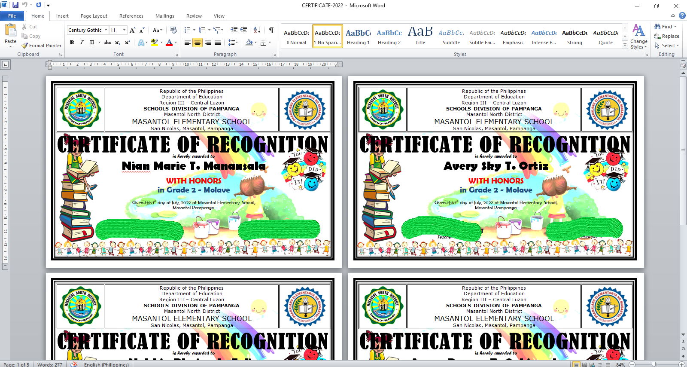Apply the Normal style
Screen dimensions: 687x367
[x=297, y=36]
